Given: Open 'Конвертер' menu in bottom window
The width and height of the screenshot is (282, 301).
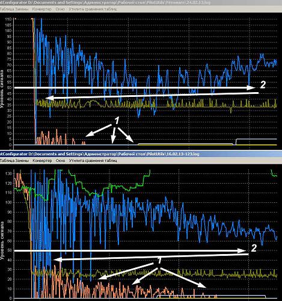Looking at the screenshot, I should pos(42,161).
